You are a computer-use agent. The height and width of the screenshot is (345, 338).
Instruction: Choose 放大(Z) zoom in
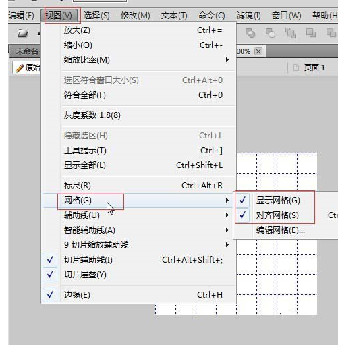tap(139, 30)
